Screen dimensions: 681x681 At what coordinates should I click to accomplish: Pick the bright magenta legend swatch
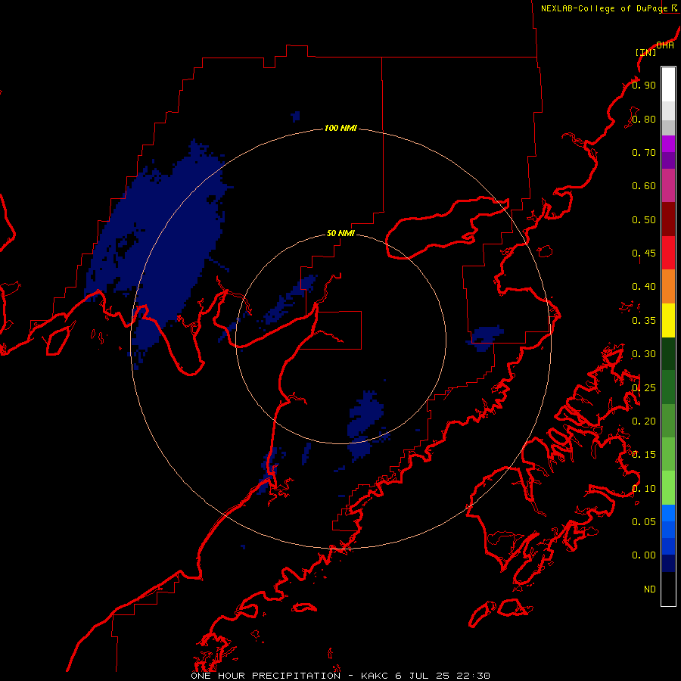[x=668, y=144]
